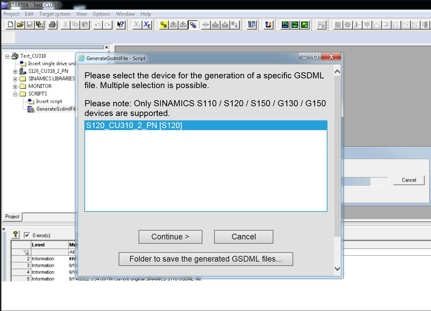Select S120_CU310_2_PN [S120] in device list
Screen dimensions: 431x311
[206, 125]
